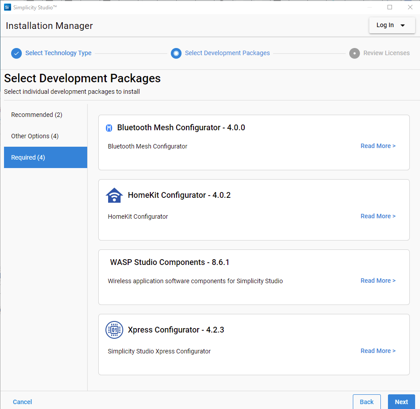420x409 pixels.
Task: Go Back to previous step
Action: tap(367, 402)
